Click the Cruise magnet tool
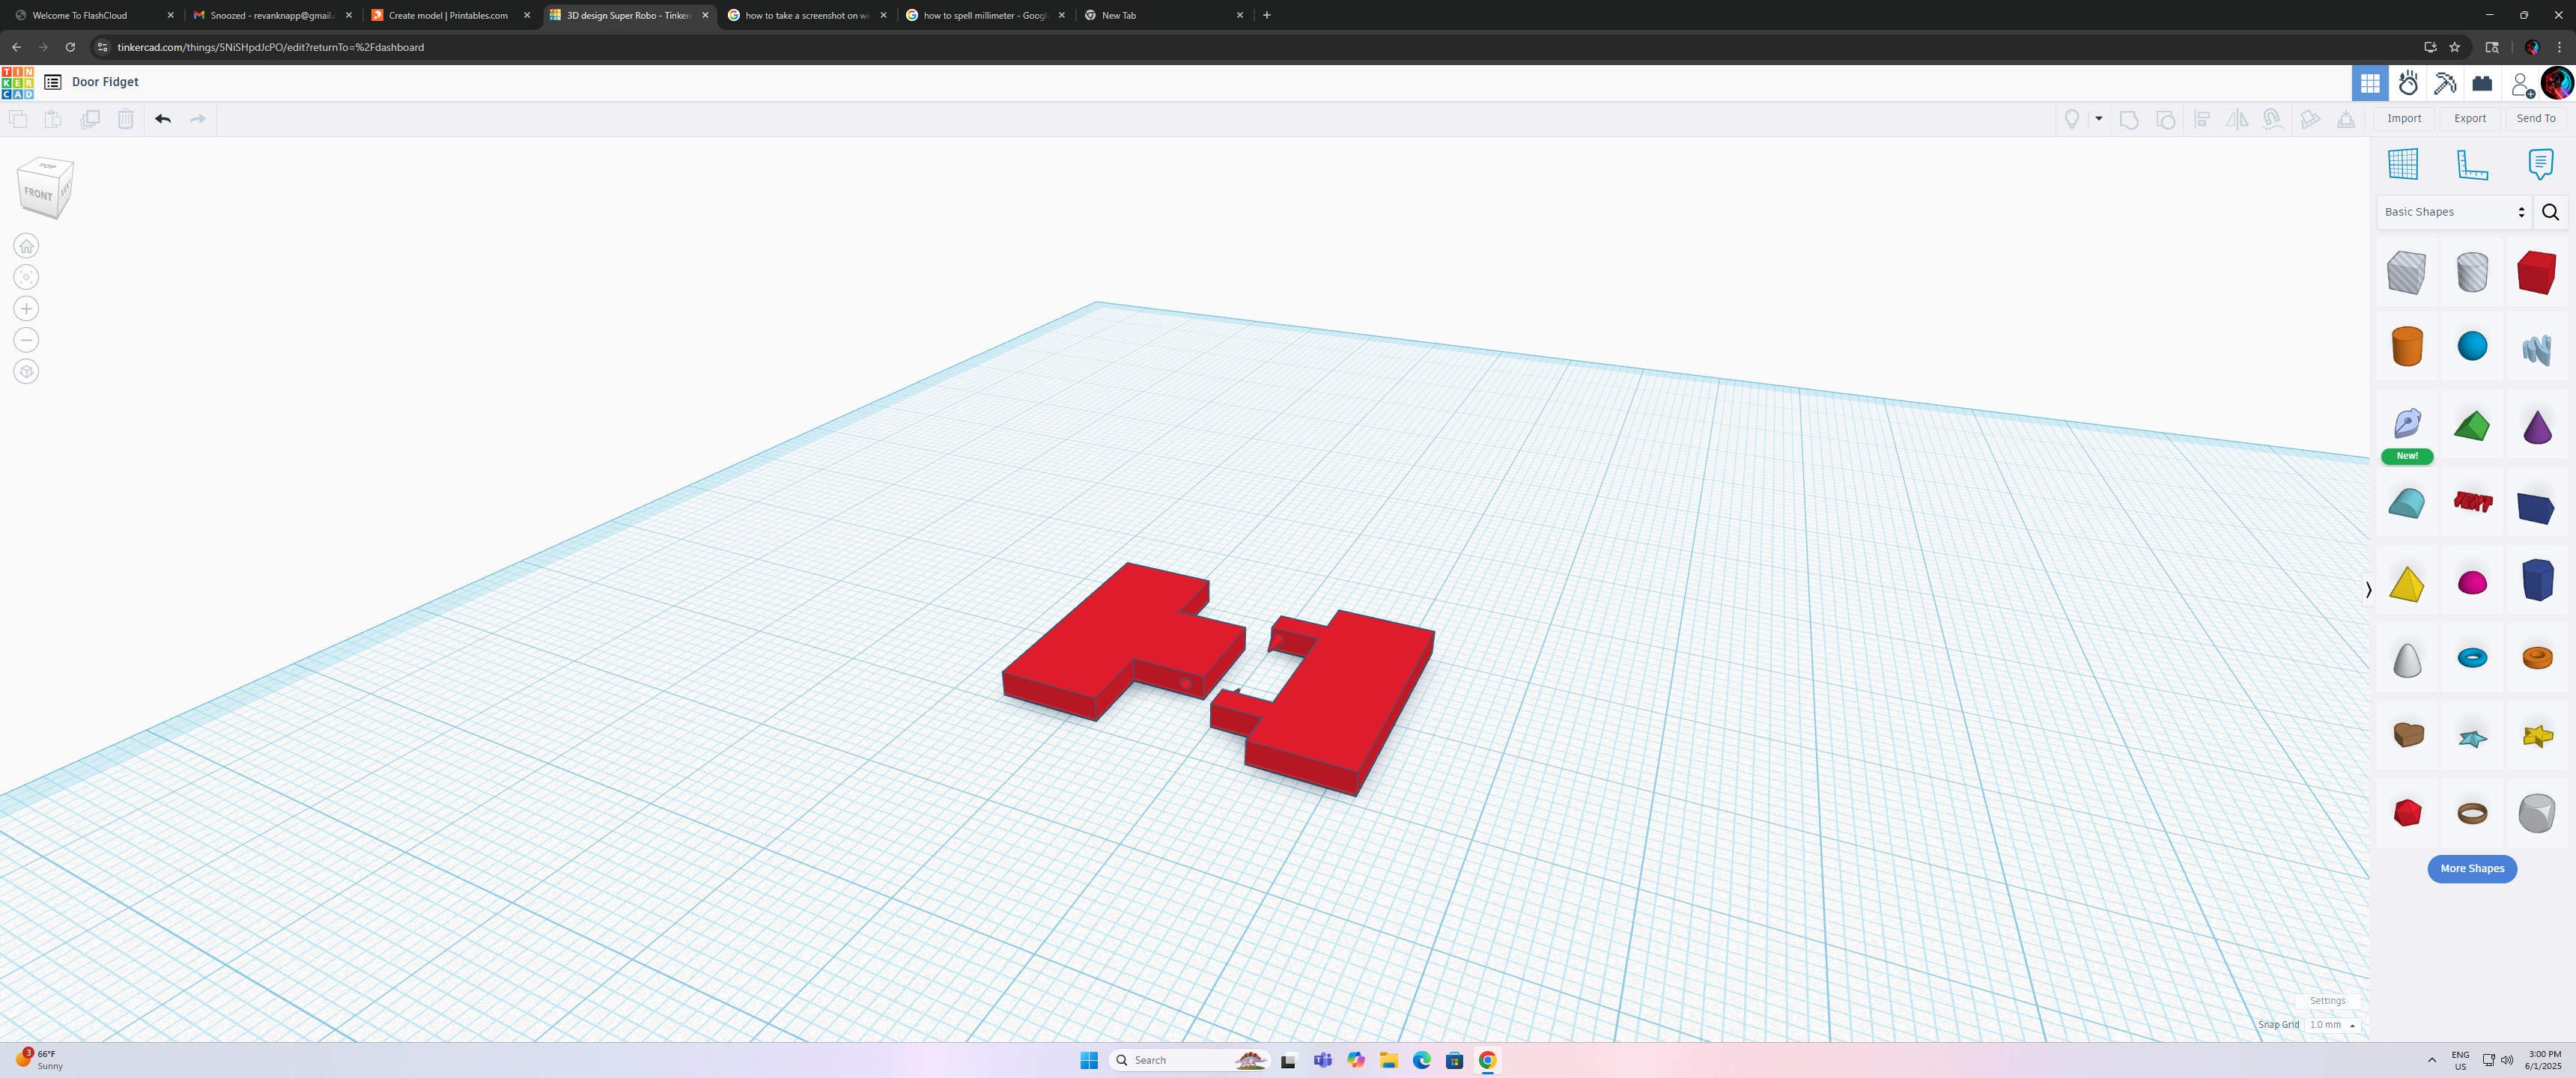Screen dimensions: 2576x1078 (2273, 119)
